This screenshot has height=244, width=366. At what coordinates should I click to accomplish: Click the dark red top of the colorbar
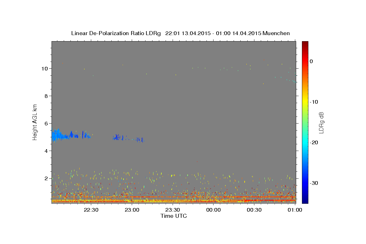pos(305,43)
